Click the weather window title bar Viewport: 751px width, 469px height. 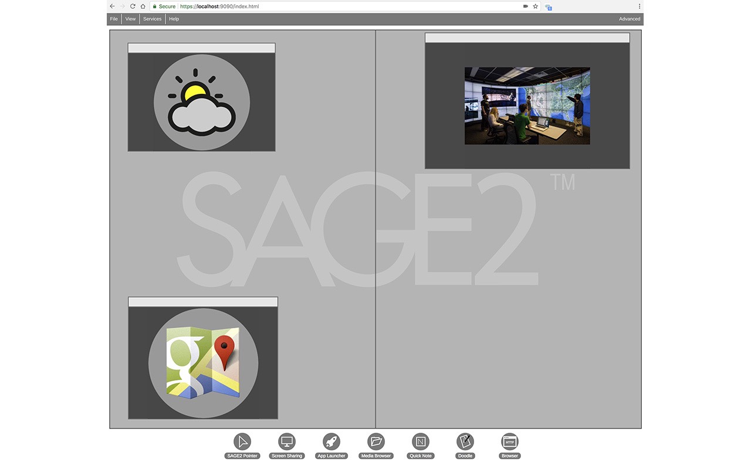coord(202,48)
